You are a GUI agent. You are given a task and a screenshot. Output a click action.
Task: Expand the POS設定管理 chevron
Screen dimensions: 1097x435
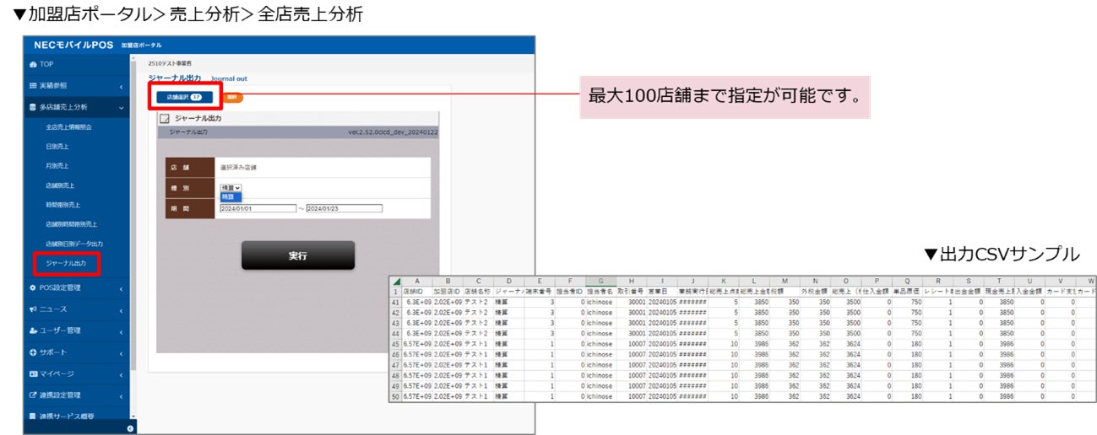(x=121, y=288)
